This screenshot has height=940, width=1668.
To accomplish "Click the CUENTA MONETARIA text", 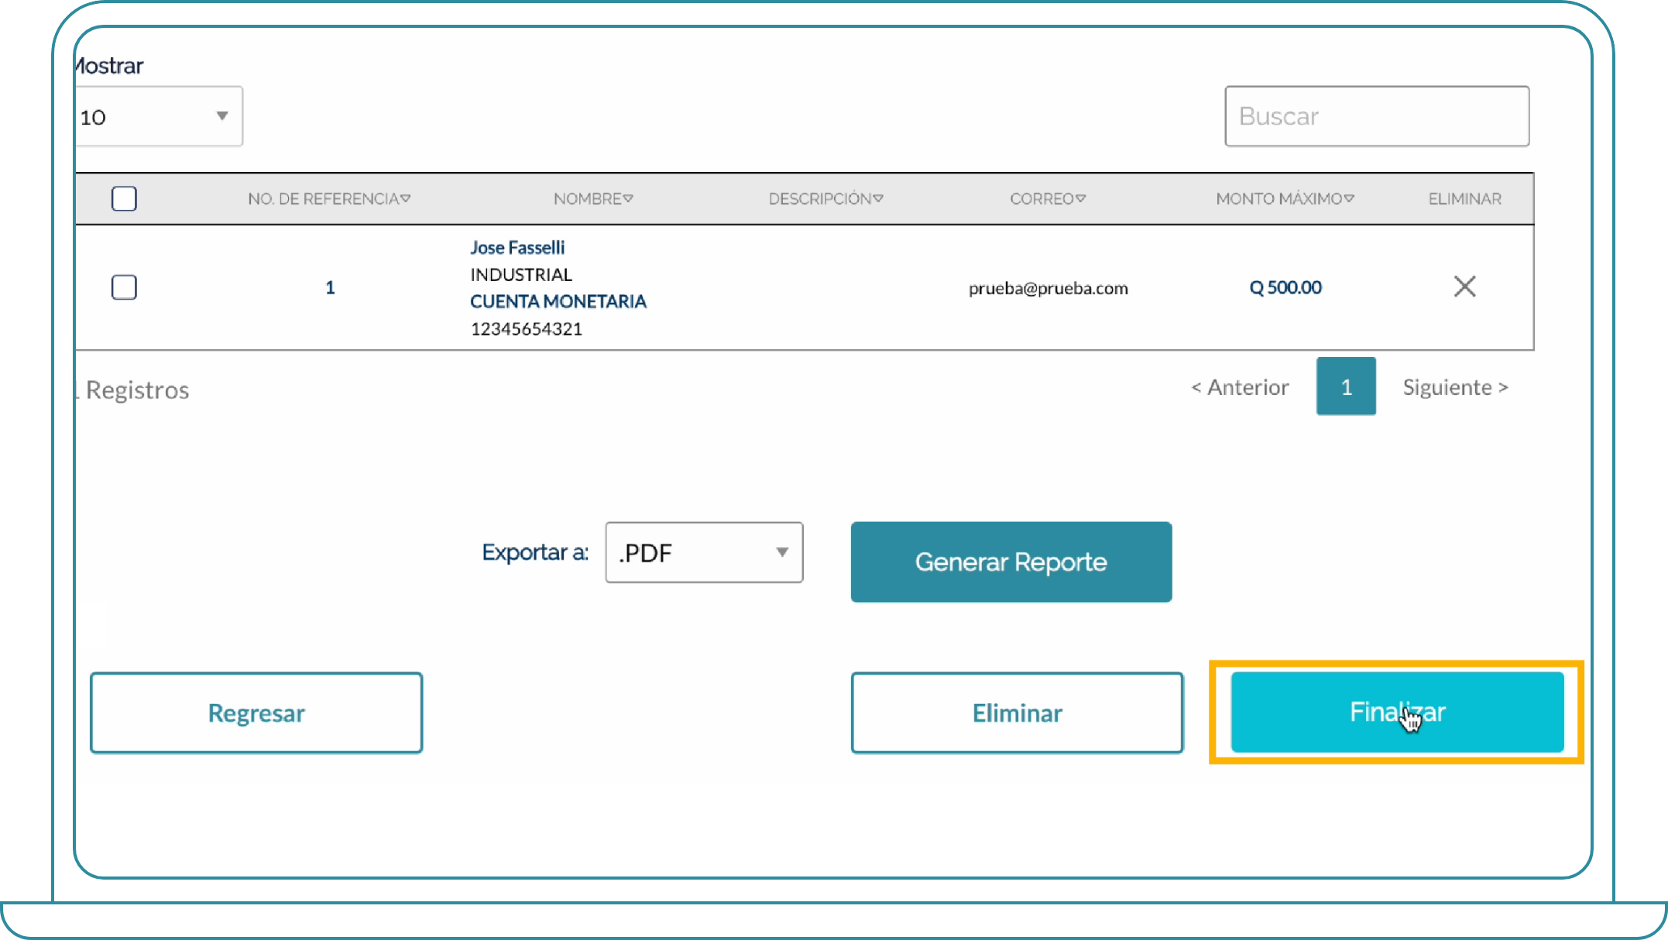I will coord(558,302).
